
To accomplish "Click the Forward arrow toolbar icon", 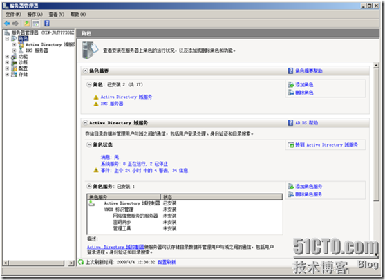I will [x=15, y=24].
